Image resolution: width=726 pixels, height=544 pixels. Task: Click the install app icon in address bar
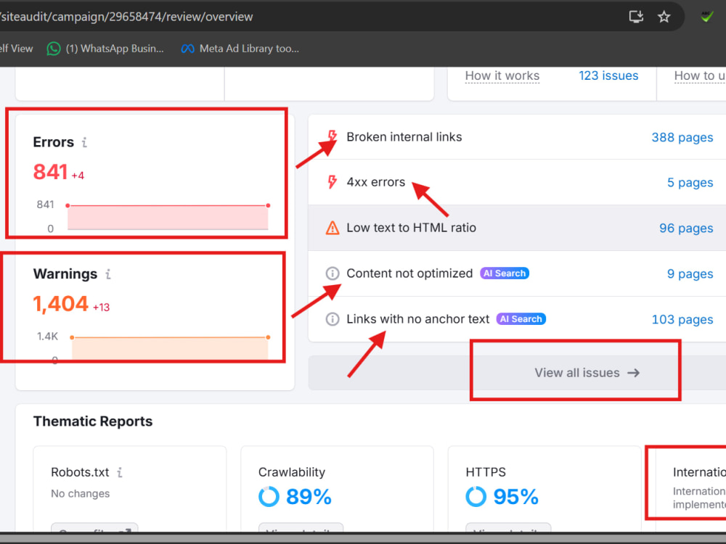tap(636, 17)
